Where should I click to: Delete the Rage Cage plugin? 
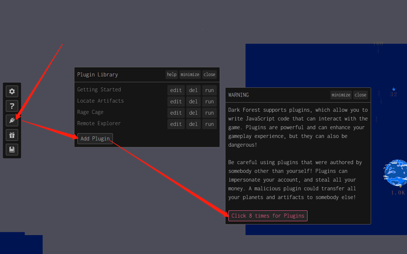point(193,113)
